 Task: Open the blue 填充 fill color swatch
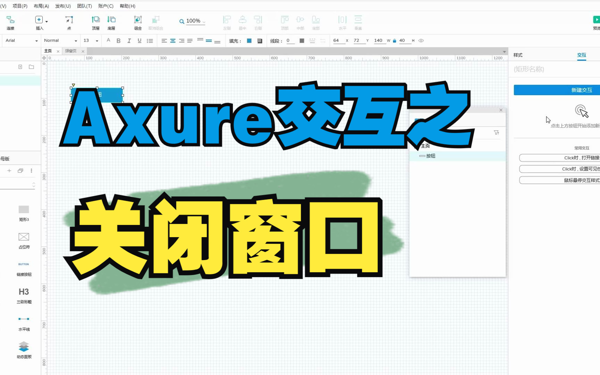(x=249, y=41)
